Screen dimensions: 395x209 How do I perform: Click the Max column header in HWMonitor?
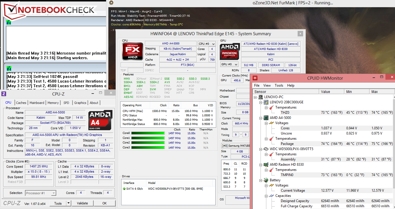382,92
